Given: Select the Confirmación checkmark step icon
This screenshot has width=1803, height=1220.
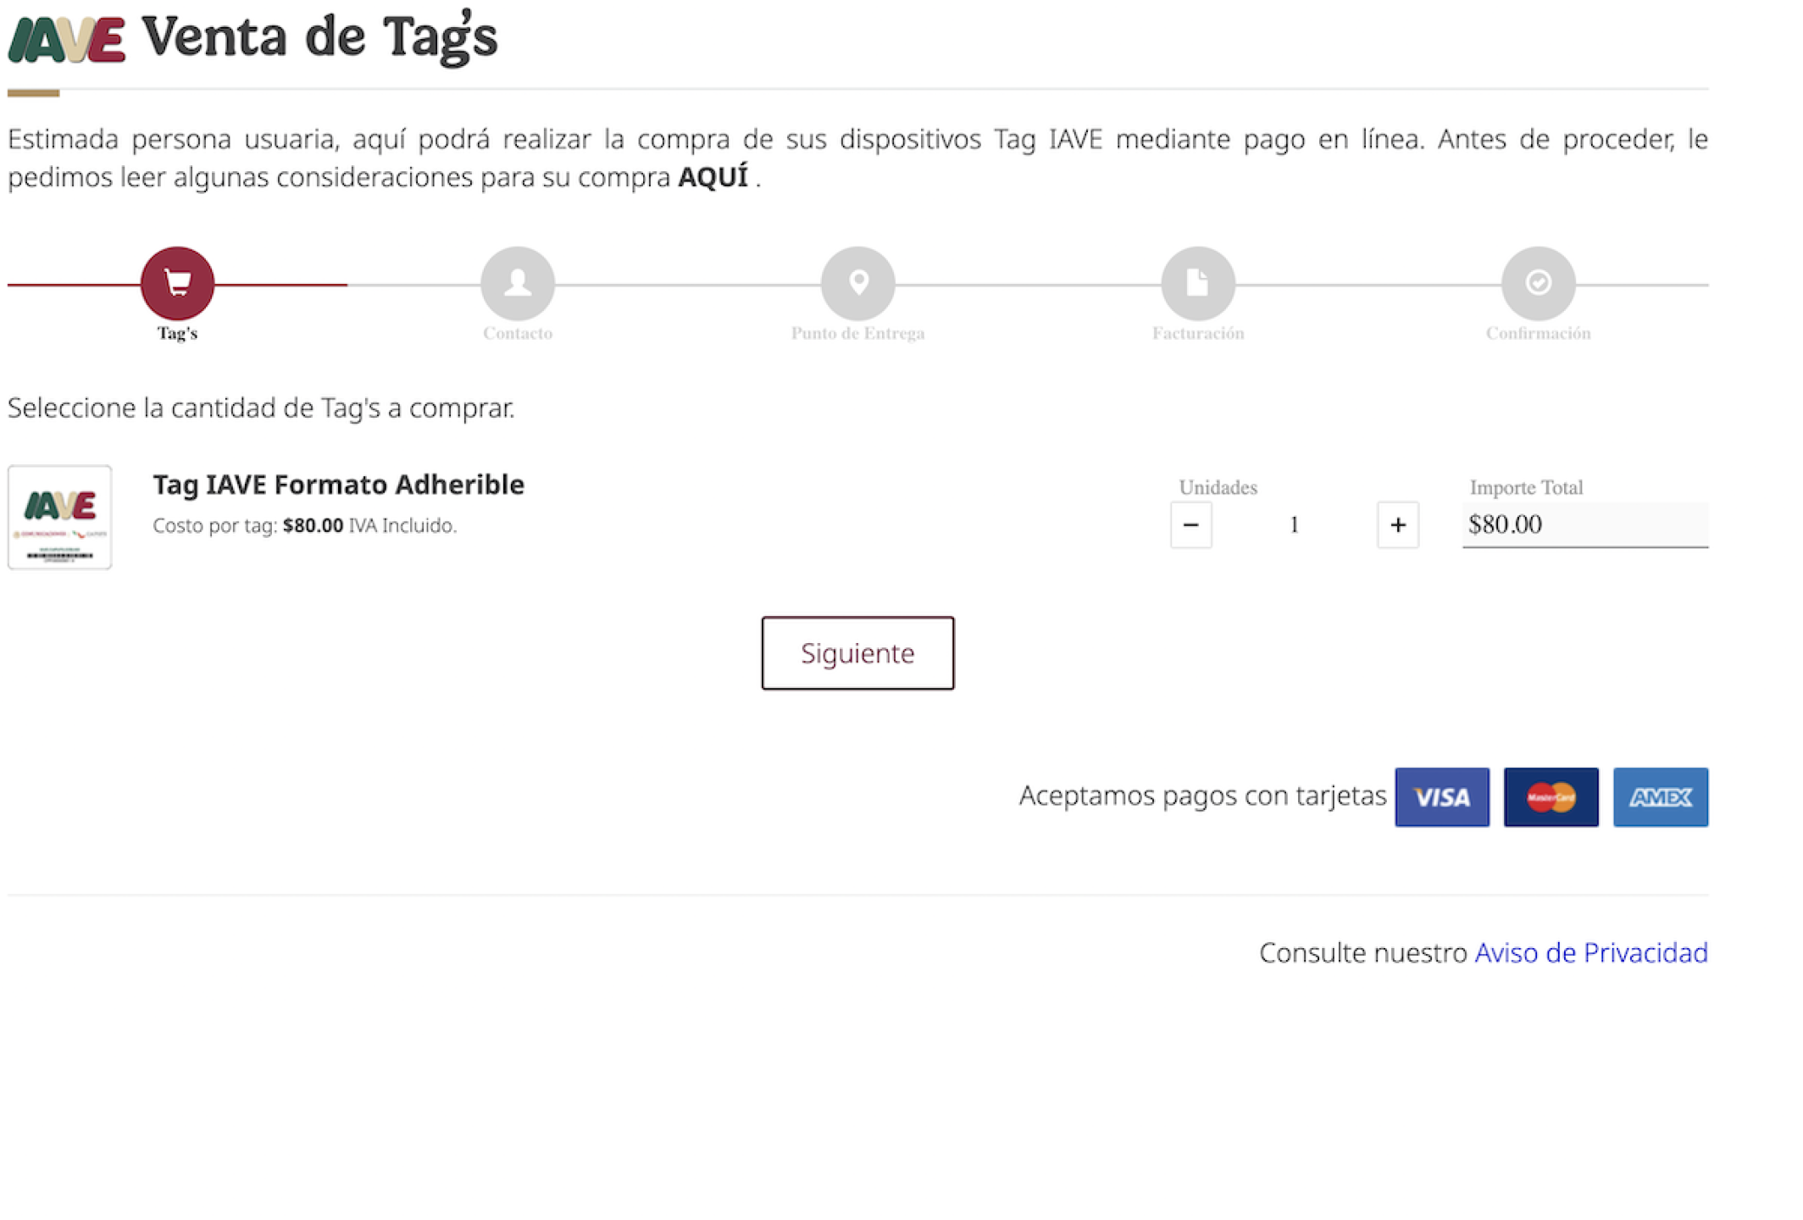Looking at the screenshot, I should [1539, 283].
